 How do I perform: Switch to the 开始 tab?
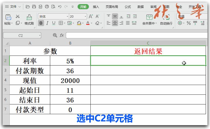coord(83,7)
